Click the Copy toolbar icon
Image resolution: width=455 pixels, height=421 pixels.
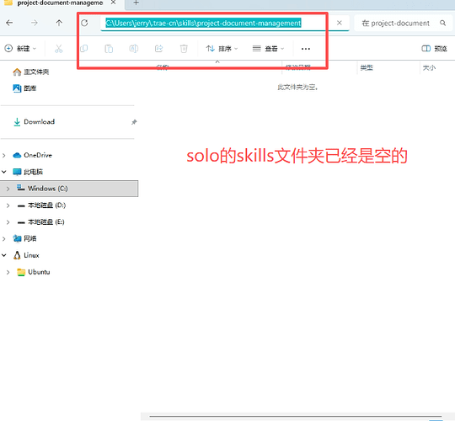coord(84,49)
